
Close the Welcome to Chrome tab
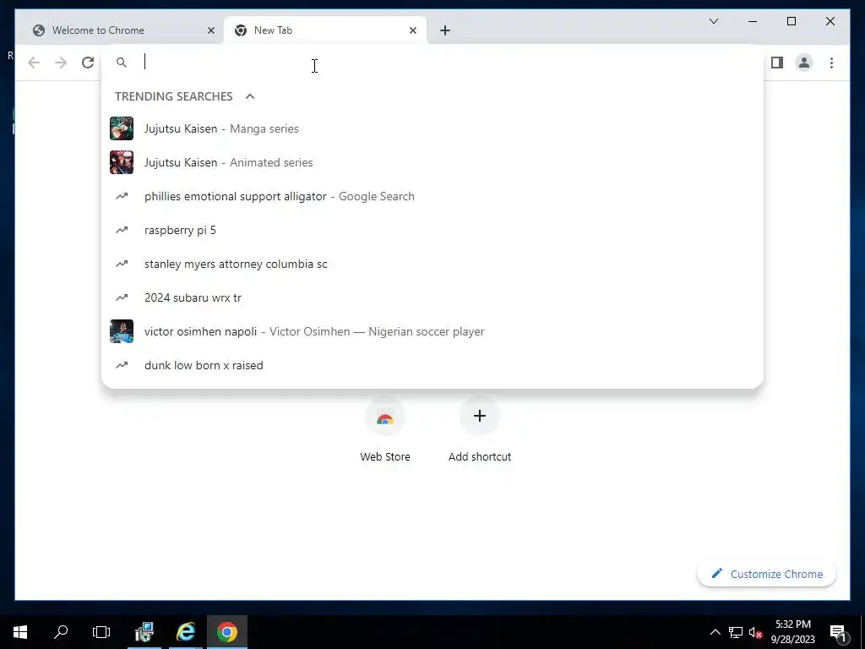point(210,30)
